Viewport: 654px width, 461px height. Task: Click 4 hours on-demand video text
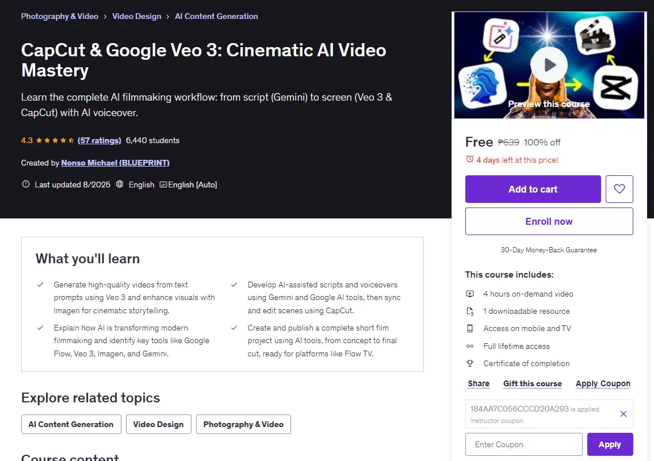pyautogui.click(x=528, y=294)
